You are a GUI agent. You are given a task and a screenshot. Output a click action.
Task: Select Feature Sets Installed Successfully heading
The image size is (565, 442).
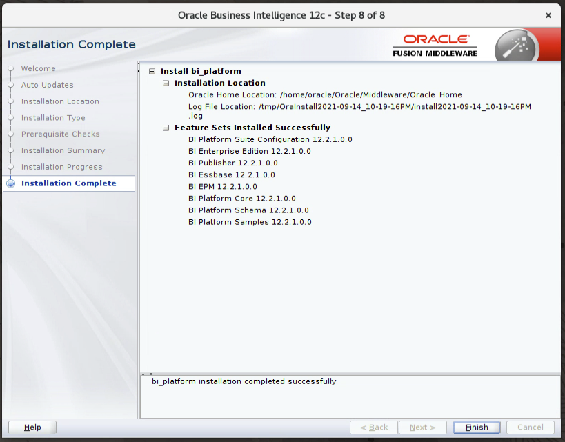click(252, 128)
